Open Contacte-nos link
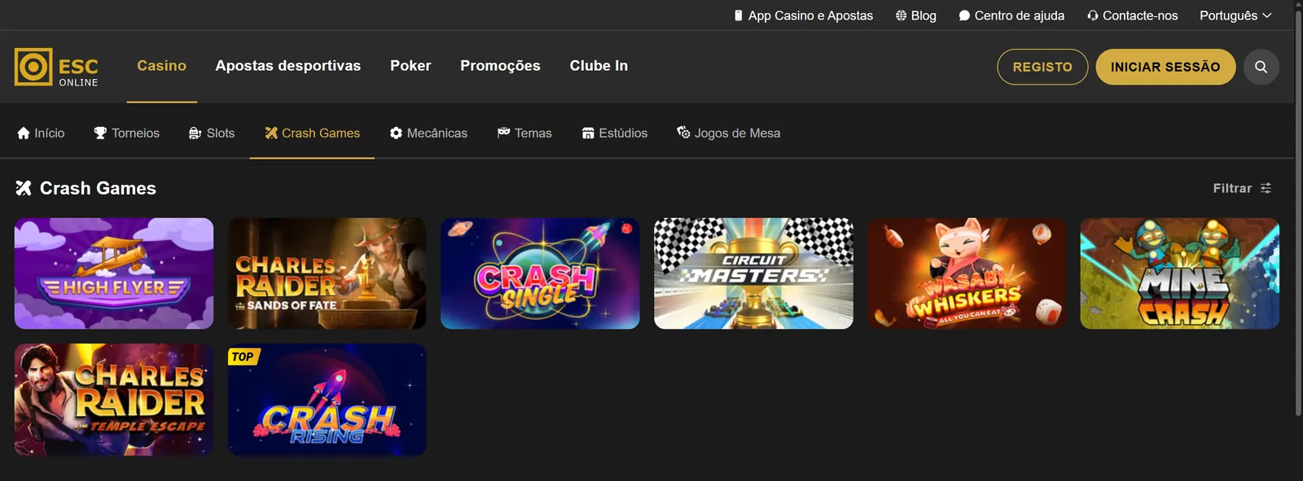Screen dimensions: 1303x481 (1132, 15)
